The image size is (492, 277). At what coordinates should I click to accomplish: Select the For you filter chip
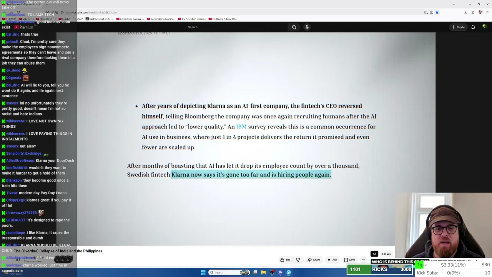click(x=386, y=254)
